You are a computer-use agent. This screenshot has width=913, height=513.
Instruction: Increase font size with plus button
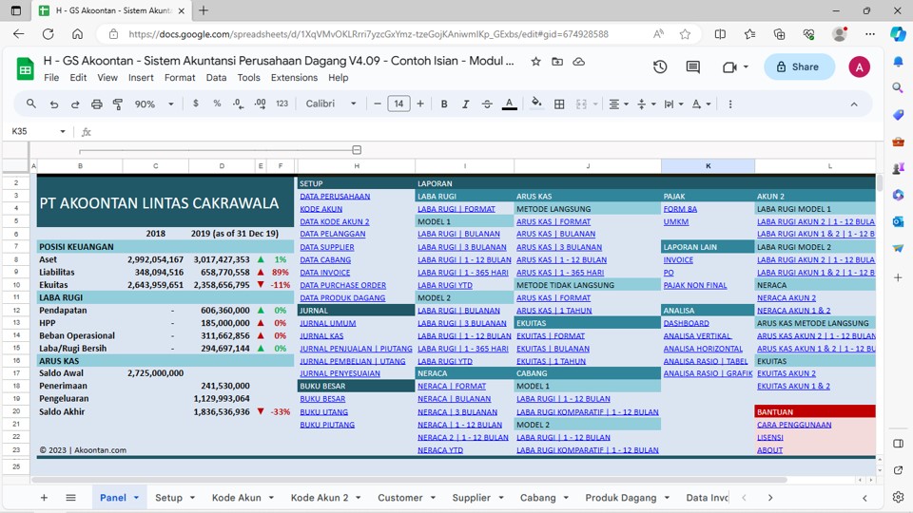[420, 104]
